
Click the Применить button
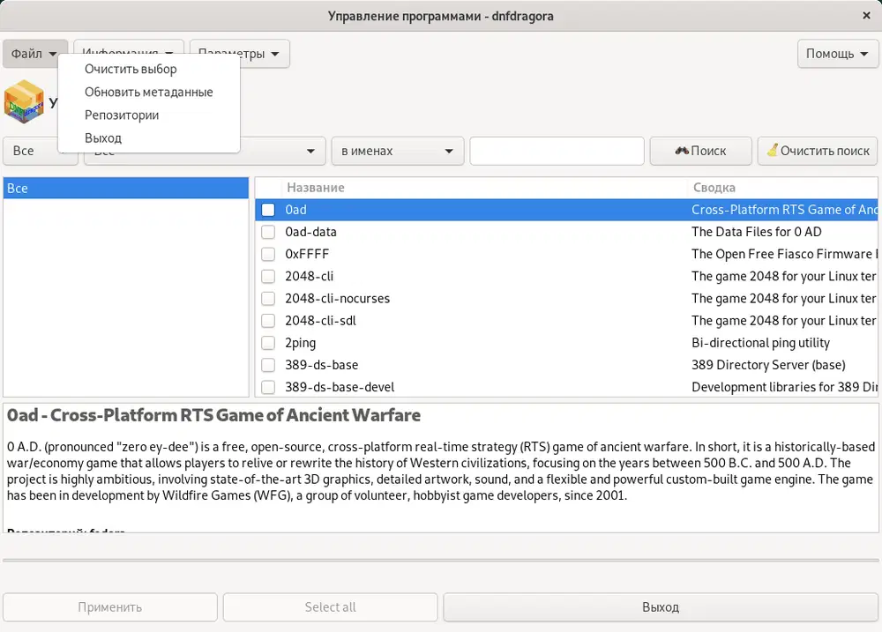coord(109,607)
